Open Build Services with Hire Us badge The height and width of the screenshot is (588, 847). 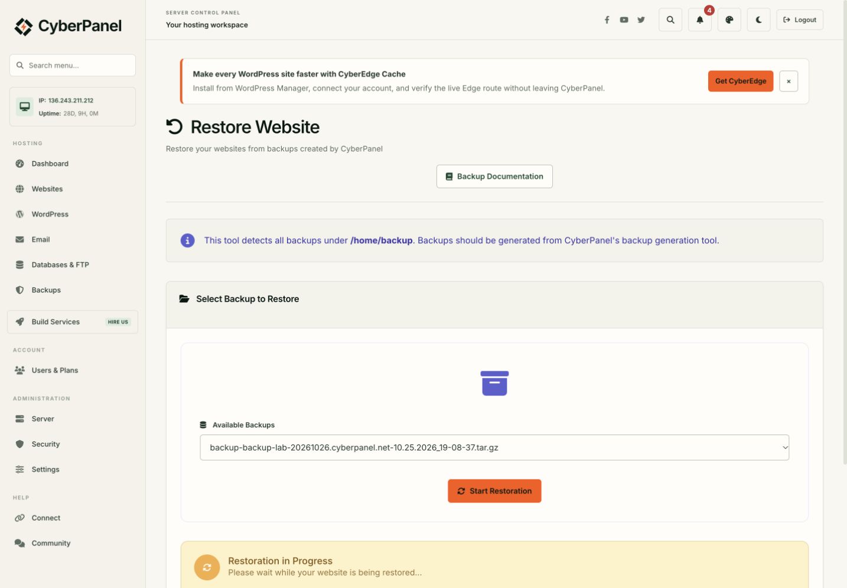tap(73, 322)
